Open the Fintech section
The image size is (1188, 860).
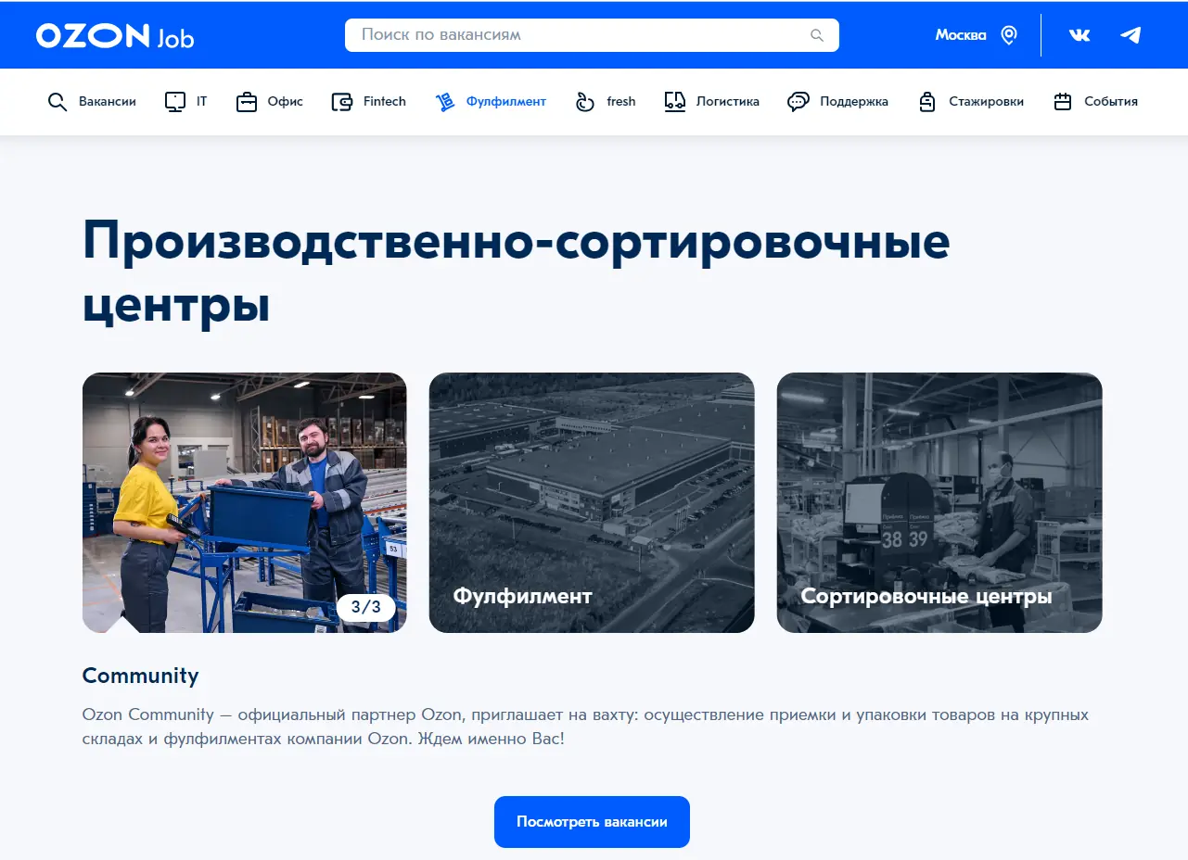point(385,102)
